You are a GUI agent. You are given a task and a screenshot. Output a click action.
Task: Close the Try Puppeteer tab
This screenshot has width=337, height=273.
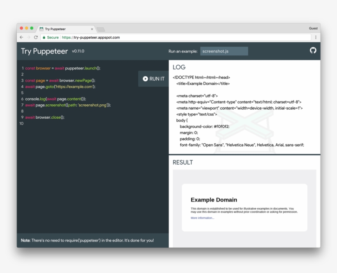(92, 29)
